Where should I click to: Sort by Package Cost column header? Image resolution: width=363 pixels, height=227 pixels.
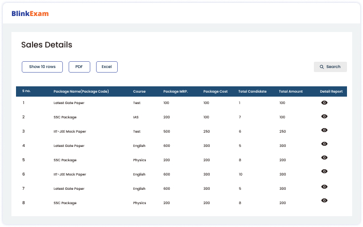click(216, 91)
